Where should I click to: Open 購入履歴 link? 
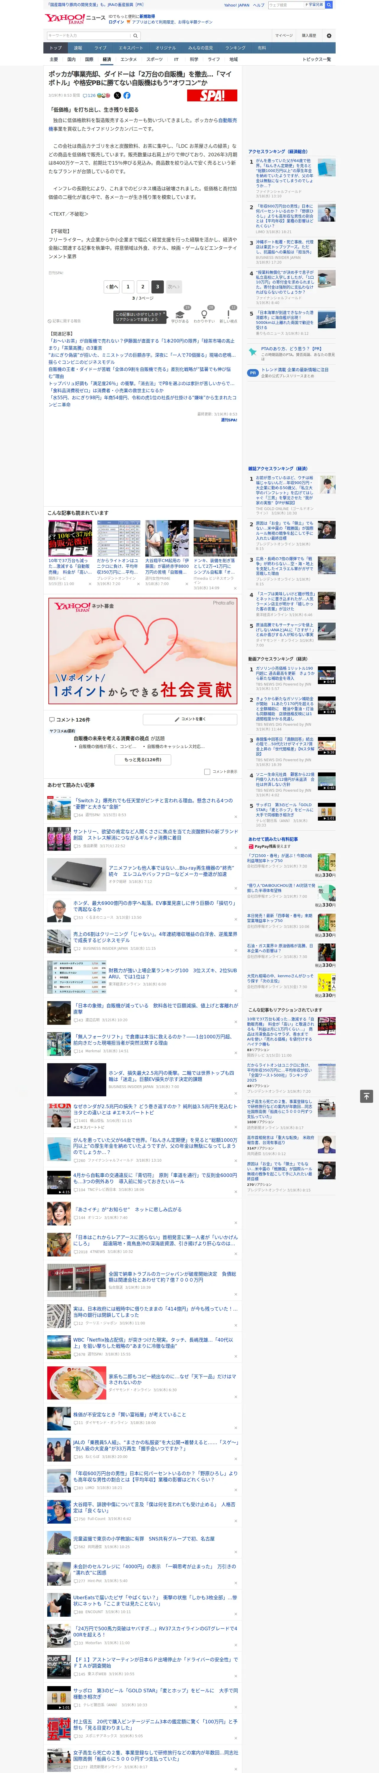[309, 36]
